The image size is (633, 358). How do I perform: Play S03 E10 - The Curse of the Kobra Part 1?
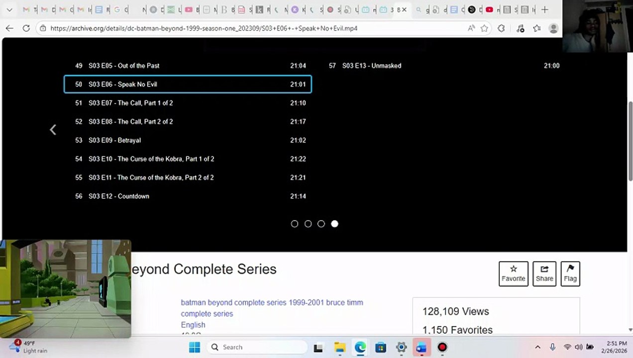[188, 159]
